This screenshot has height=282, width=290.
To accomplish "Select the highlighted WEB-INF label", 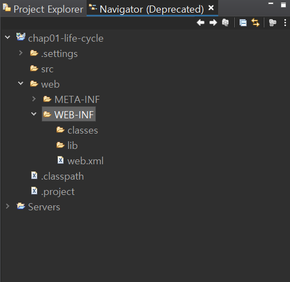I will click(x=74, y=114).
